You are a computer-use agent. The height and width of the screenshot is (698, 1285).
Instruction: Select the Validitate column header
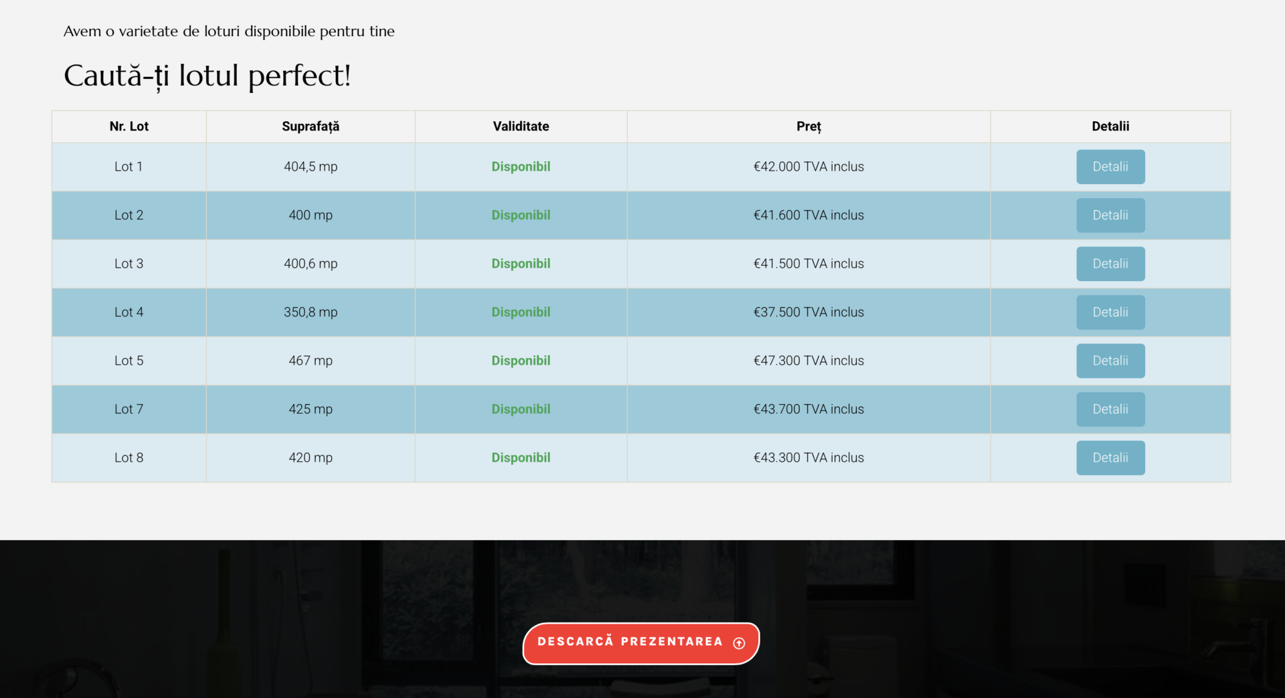(x=521, y=126)
